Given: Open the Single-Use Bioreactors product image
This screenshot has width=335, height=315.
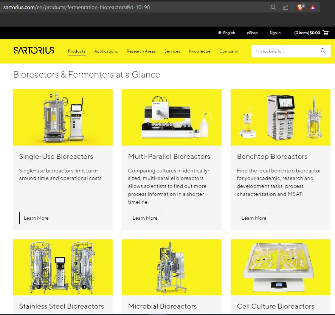Looking at the screenshot, I should (x=63, y=117).
